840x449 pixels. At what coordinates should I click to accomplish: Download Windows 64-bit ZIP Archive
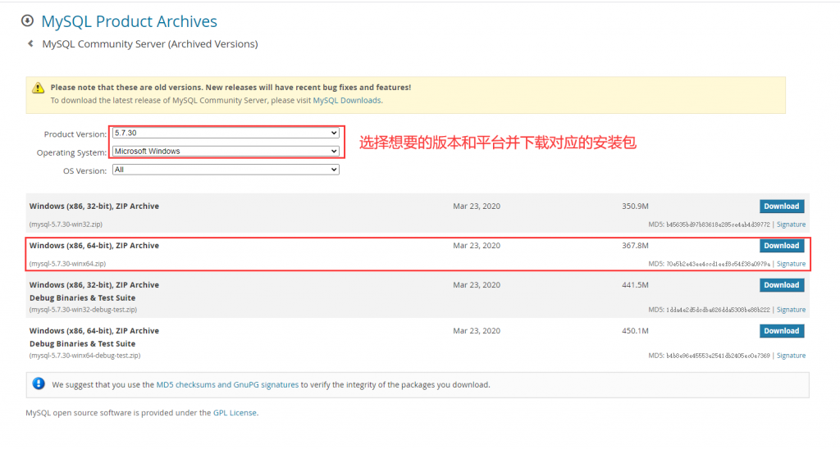(781, 246)
